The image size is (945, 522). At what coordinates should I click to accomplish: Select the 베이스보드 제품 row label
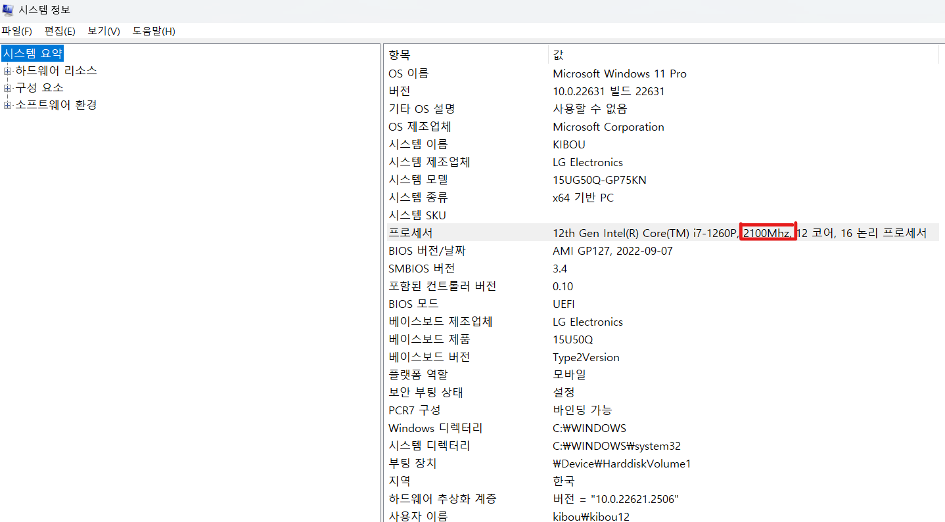point(429,339)
